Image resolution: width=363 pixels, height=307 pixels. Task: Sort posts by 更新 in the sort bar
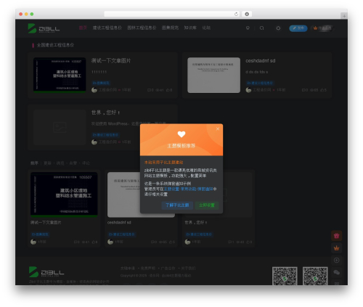(x=47, y=163)
